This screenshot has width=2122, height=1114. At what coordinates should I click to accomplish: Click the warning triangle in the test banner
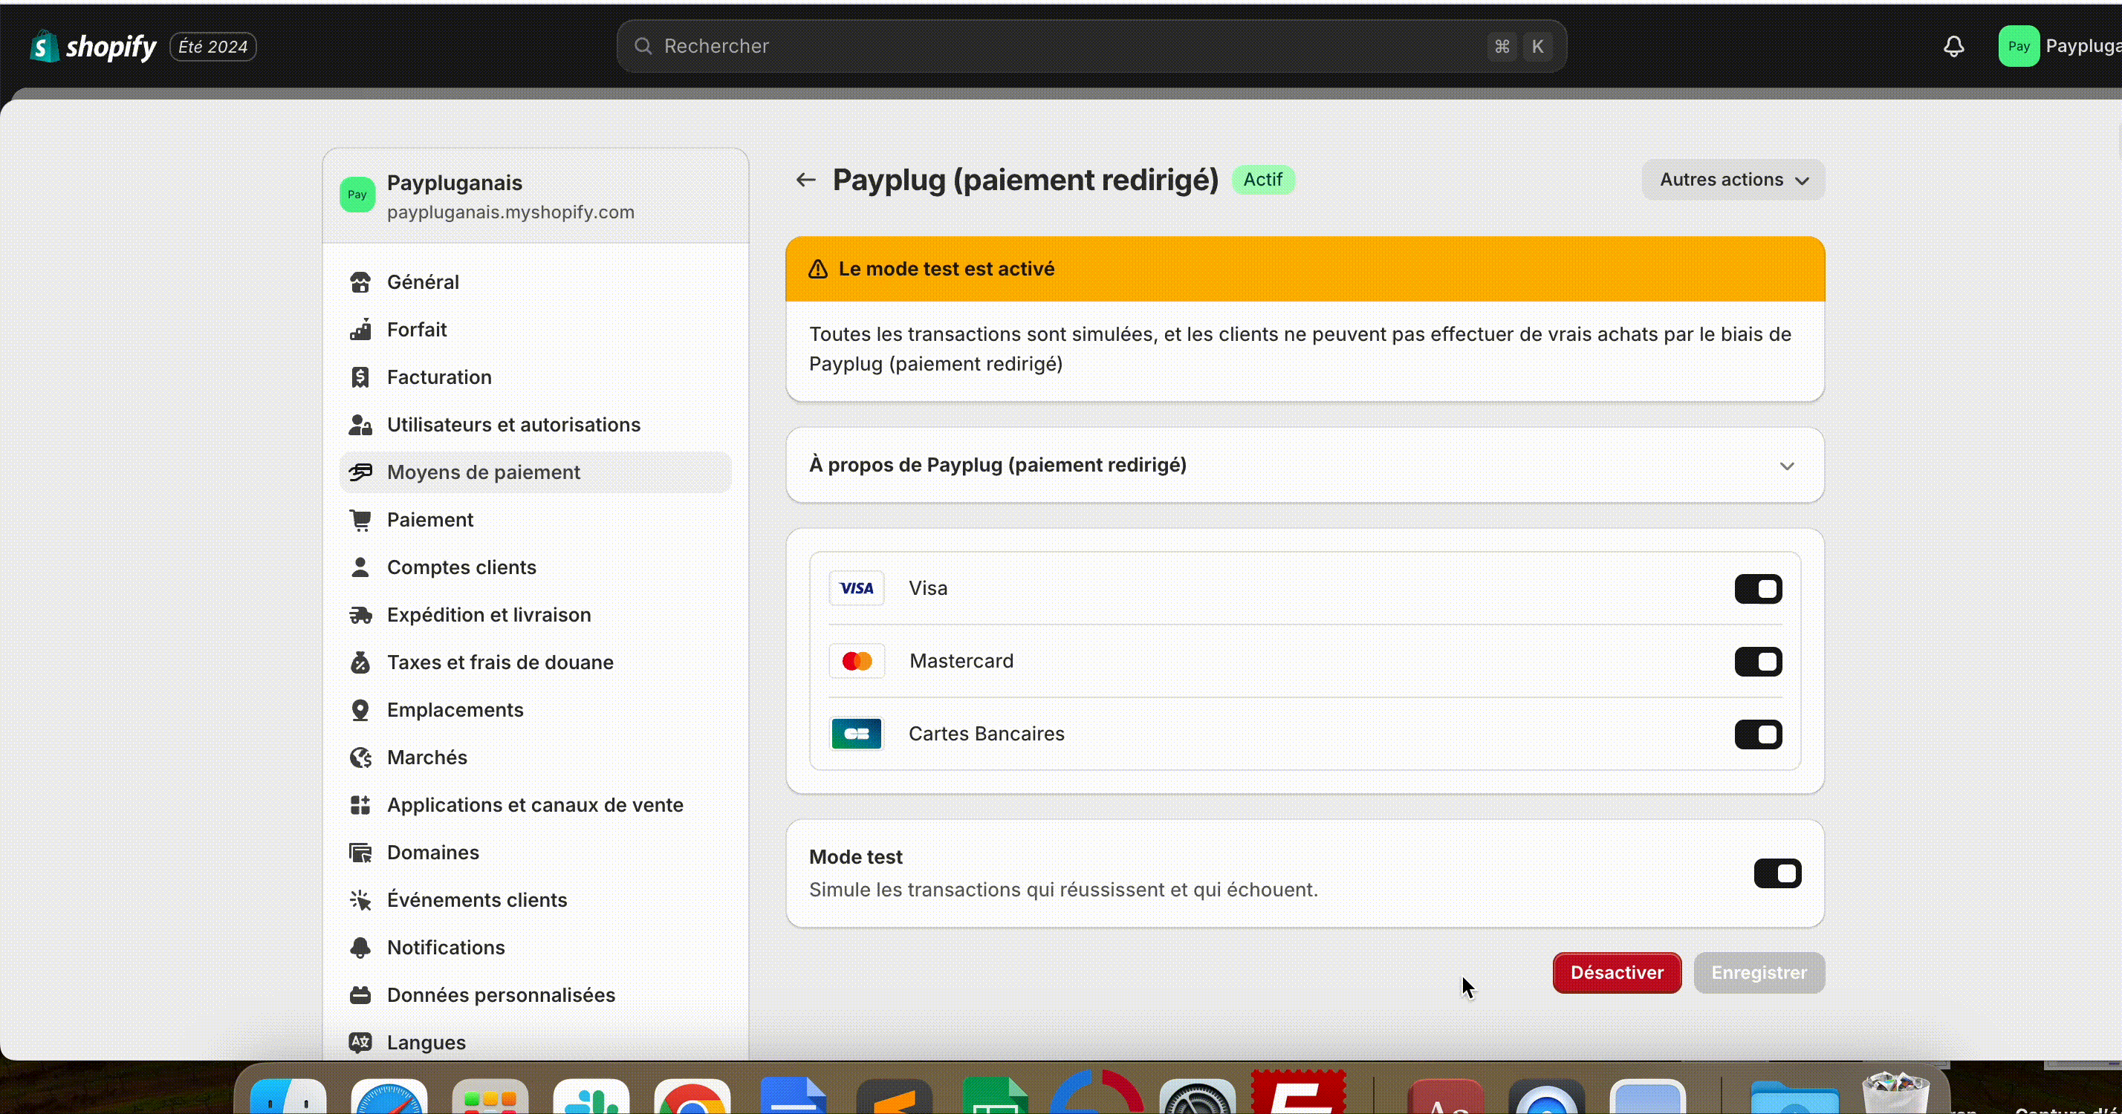817,270
